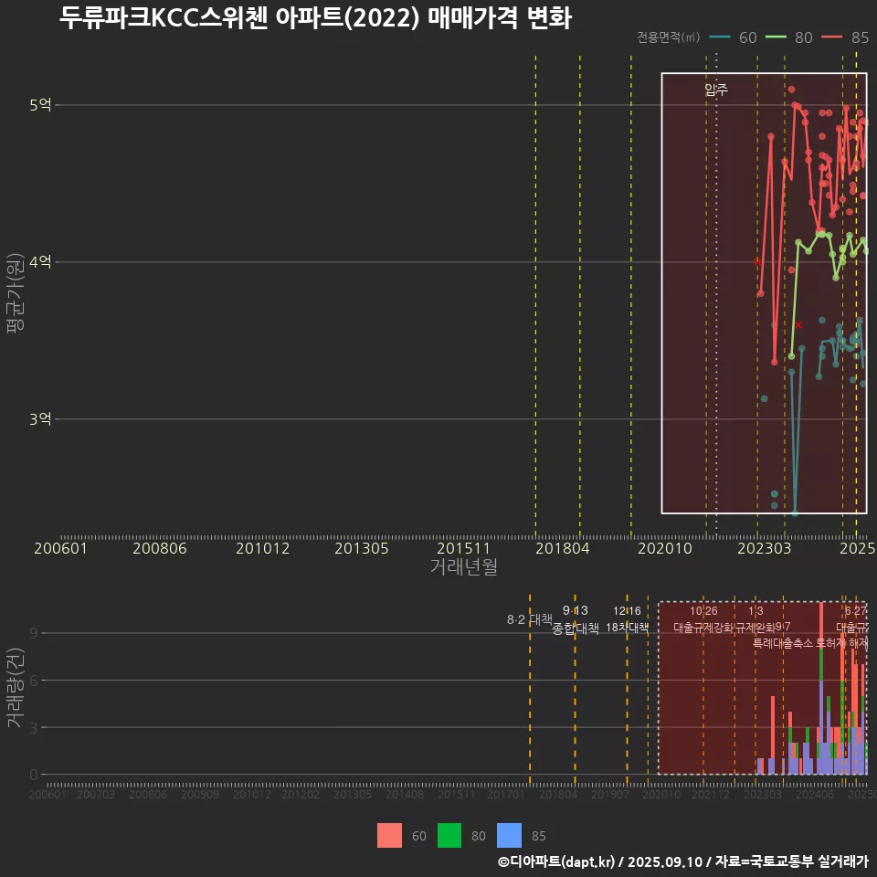Click 201012 on the price chart x-axis
Screen dimensions: 877x877
[x=262, y=548]
